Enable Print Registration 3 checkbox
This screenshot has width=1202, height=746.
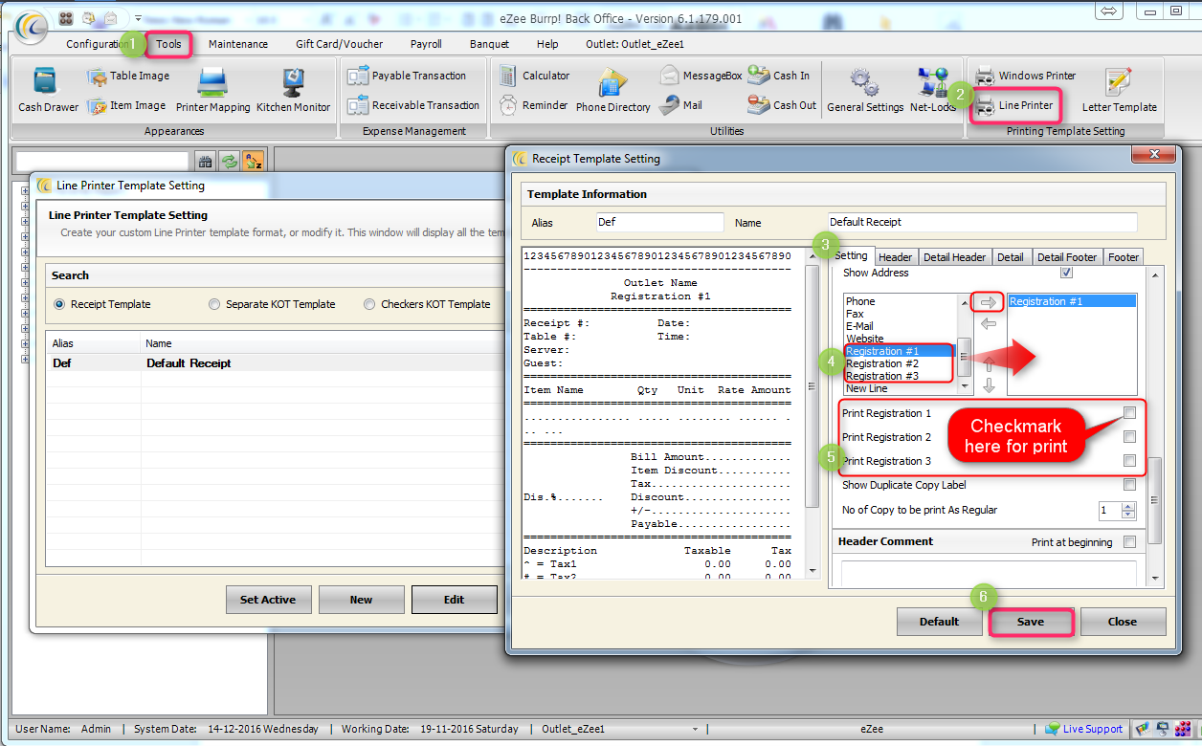pyautogui.click(x=1129, y=461)
